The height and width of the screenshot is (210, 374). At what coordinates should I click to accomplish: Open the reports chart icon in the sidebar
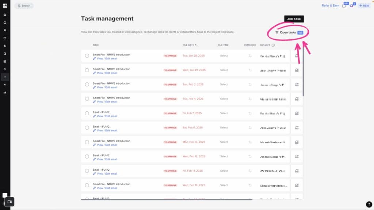click(5, 92)
